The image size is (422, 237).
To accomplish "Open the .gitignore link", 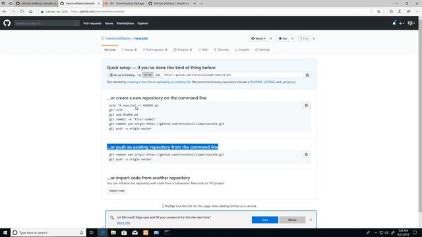I will click(289, 82).
